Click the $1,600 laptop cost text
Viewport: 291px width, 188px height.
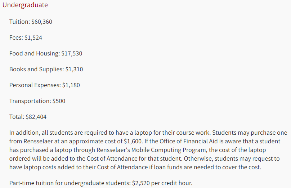[x=133, y=141]
